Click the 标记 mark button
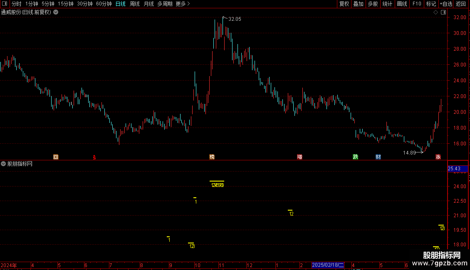The width and height of the screenshot is (470, 270). (431, 4)
